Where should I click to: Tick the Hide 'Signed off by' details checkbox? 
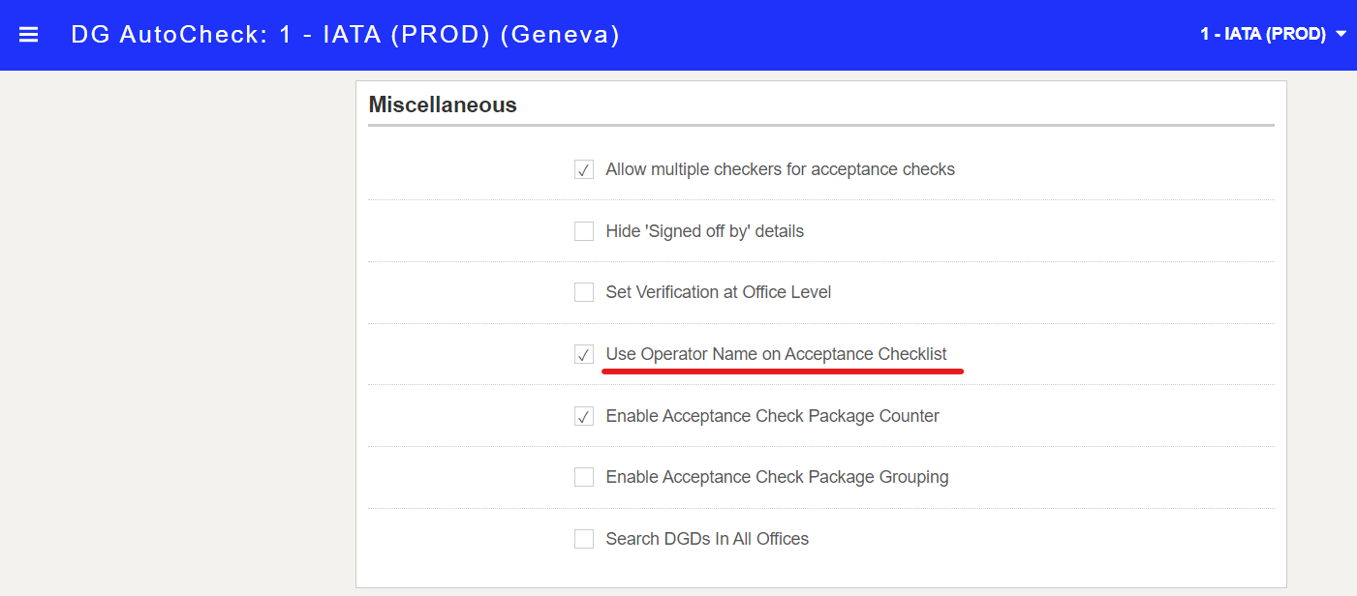click(x=584, y=231)
